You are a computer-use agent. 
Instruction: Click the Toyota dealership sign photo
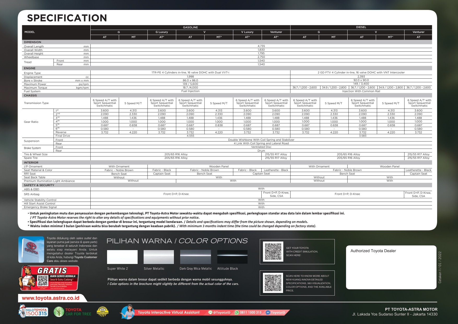click(31, 249)
